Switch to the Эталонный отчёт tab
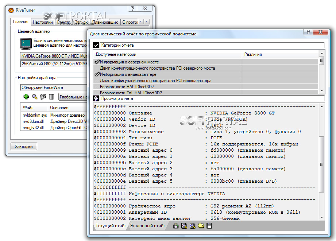 coord(147,226)
